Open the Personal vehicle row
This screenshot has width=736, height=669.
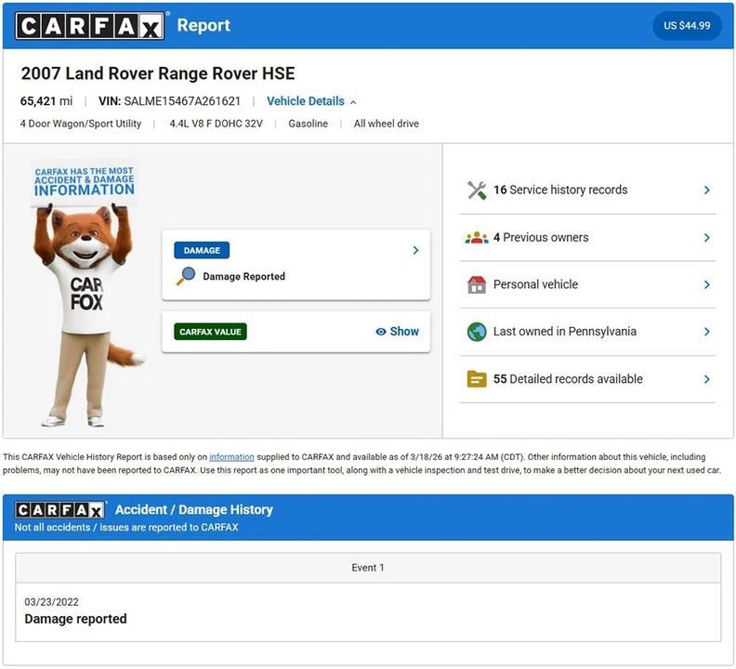(x=587, y=284)
